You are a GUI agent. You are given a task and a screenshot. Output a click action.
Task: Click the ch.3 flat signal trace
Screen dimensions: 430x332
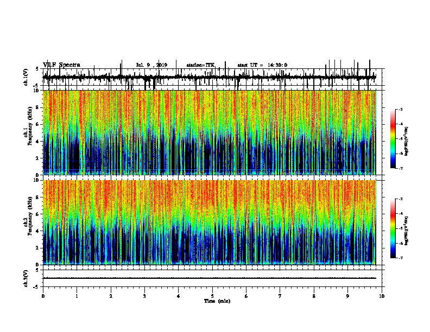tap(210, 278)
